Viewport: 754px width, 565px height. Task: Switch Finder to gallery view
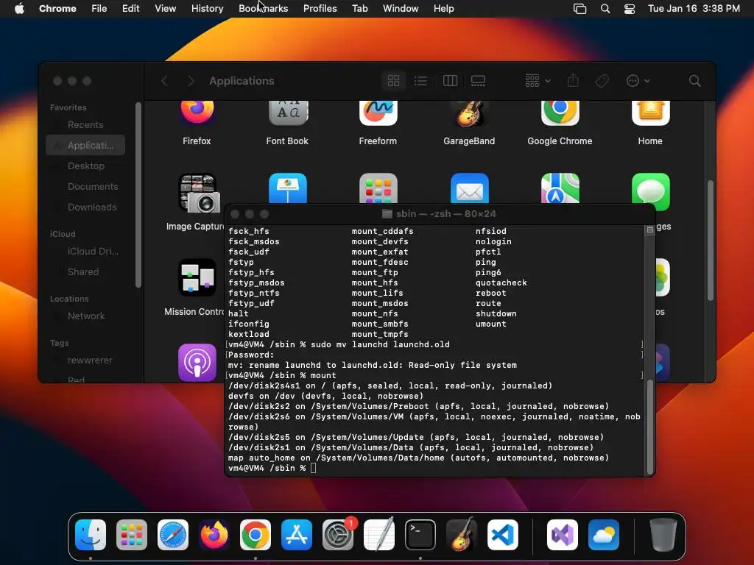(x=477, y=81)
